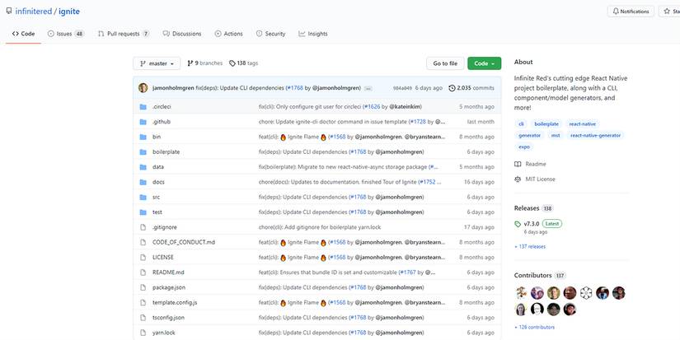This screenshot has width=680, height=340.
Task: Open the Security tab
Action: (270, 34)
